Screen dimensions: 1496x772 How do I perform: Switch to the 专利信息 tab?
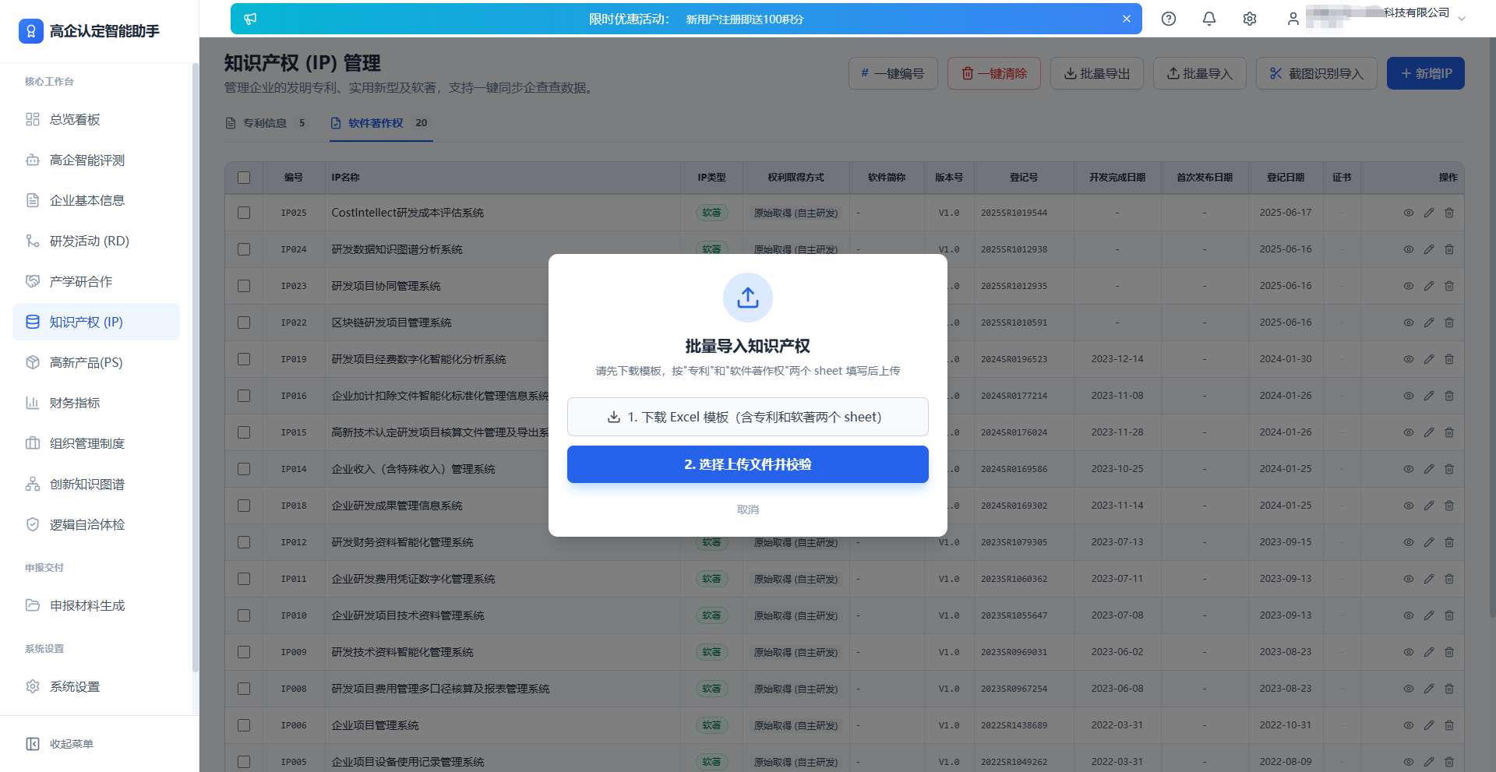coord(266,123)
